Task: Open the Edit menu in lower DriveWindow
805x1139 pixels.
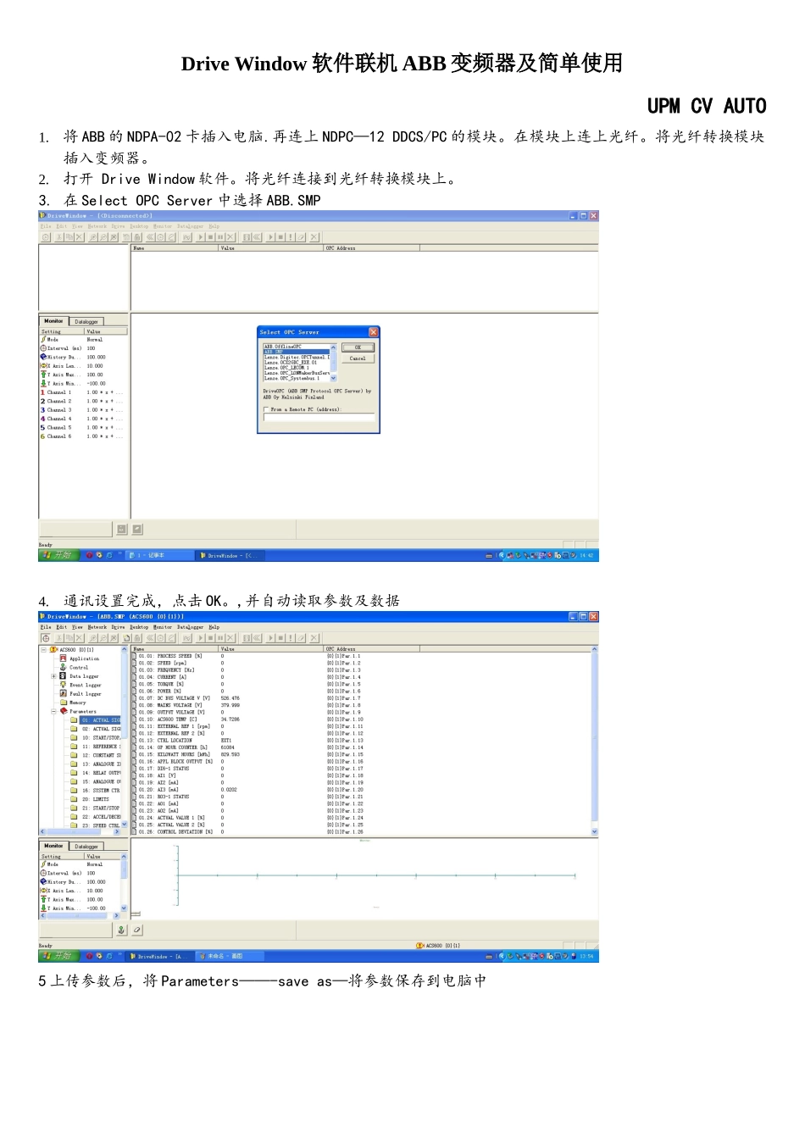Action: tap(61, 627)
